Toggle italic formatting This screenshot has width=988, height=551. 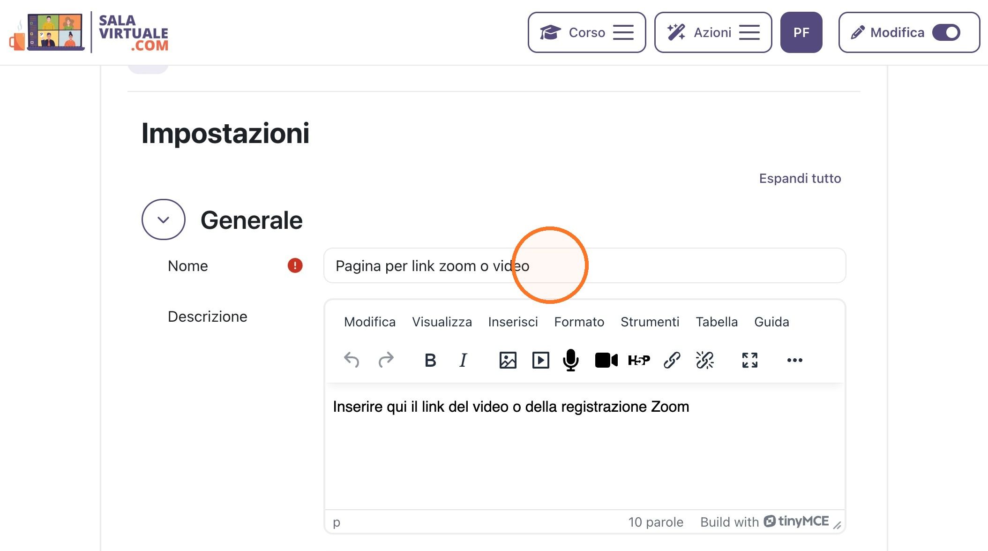point(463,360)
